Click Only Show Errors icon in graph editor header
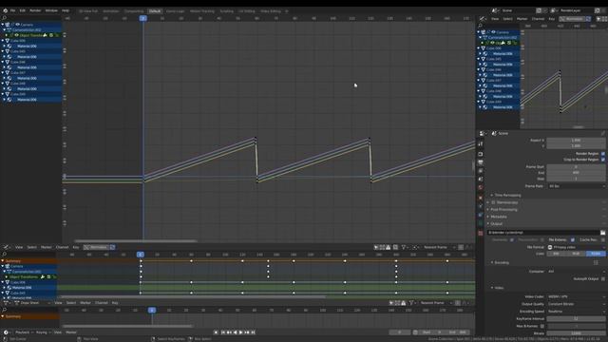 tap(388, 247)
